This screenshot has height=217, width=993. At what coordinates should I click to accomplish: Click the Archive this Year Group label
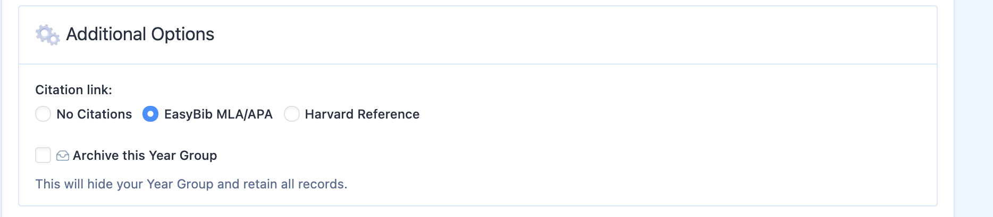pos(145,156)
